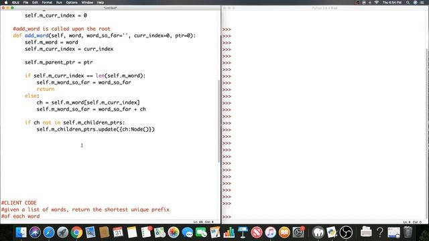Open Spotlight search in menu bar

click(x=408, y=3)
